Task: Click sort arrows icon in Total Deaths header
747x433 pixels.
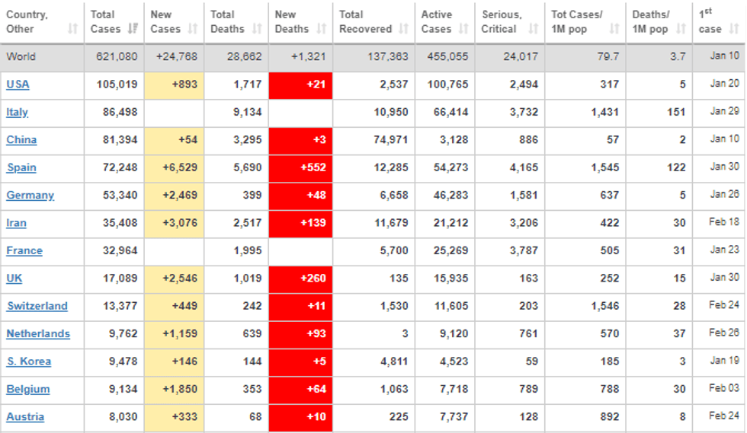Action: tap(258, 29)
